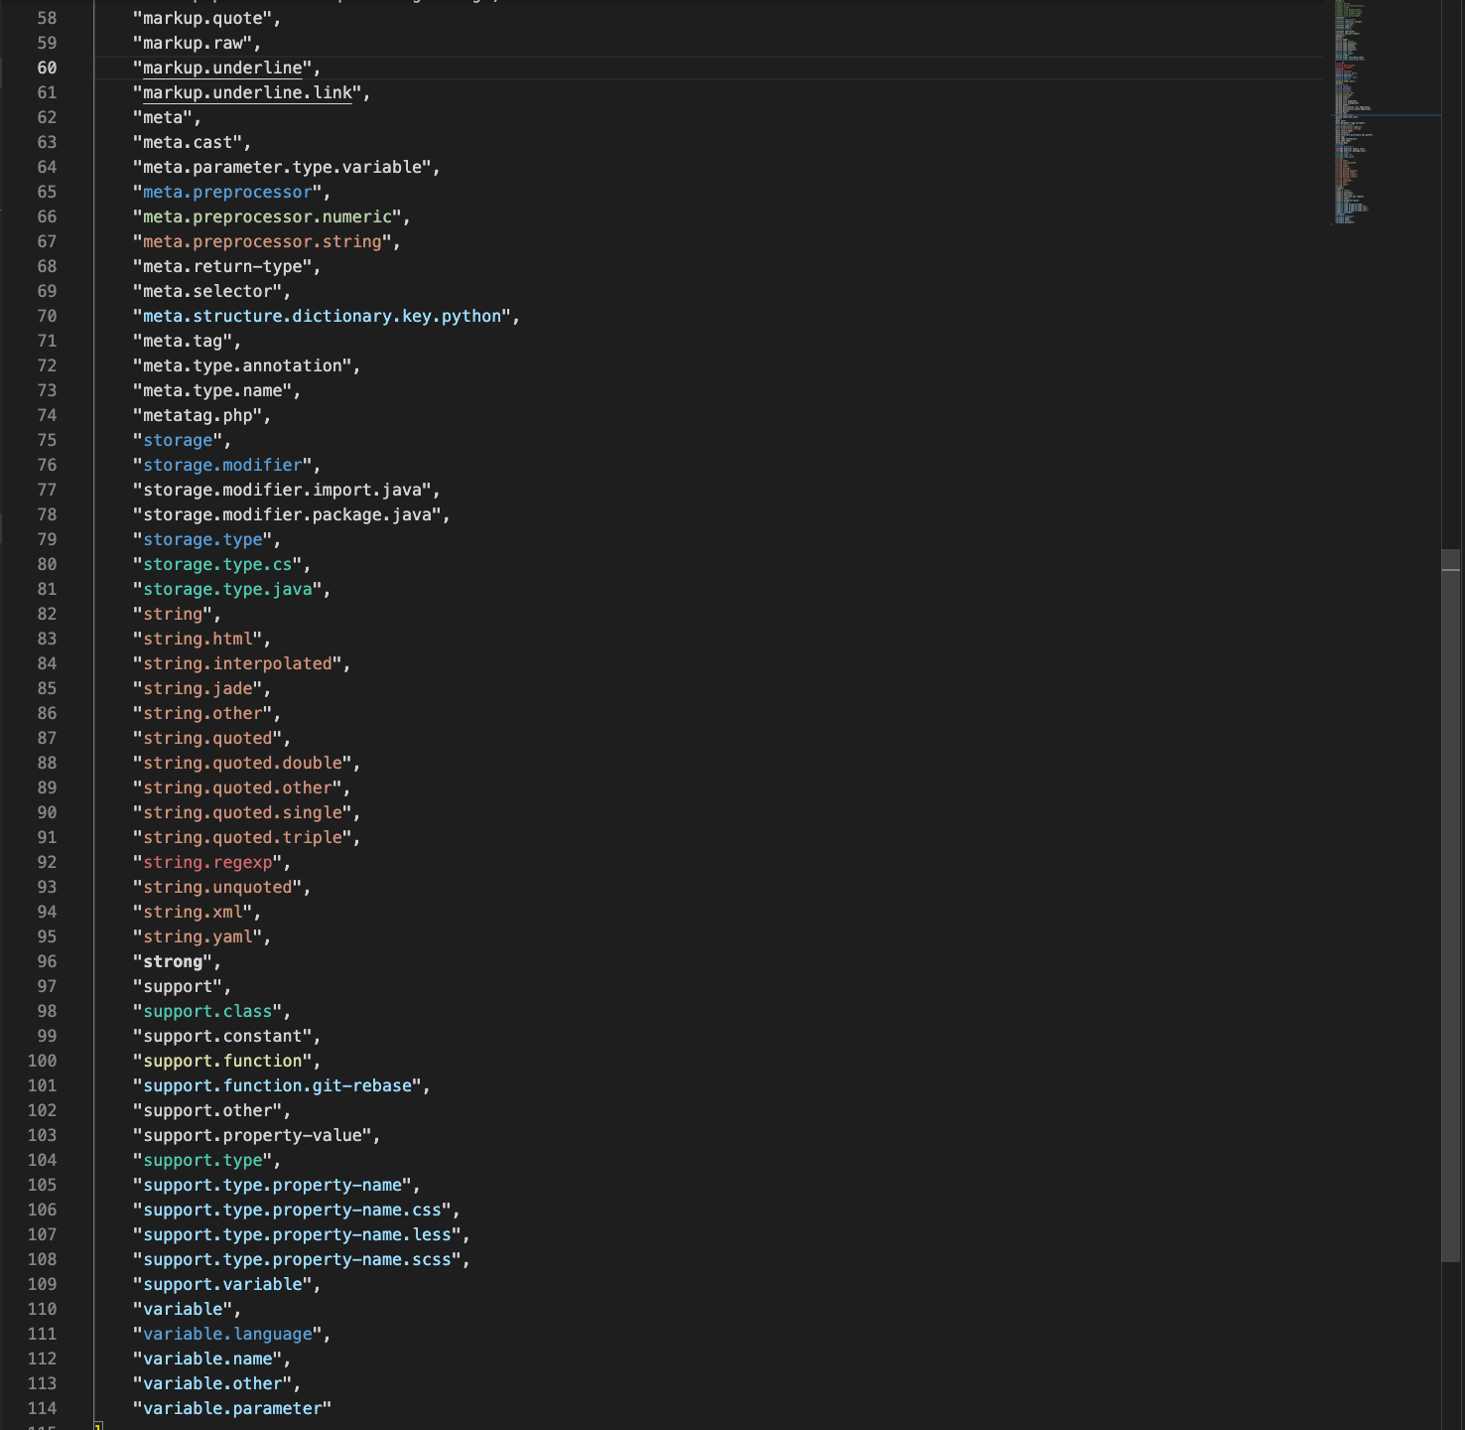
Task: Click text "string.html"
Action: click(199, 639)
